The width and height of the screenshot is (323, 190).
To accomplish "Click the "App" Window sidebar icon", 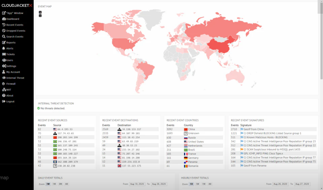I will pos(4,13).
